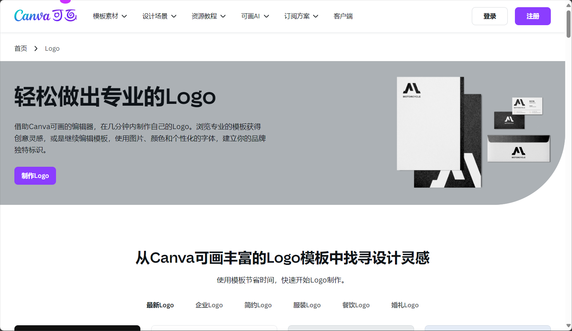This screenshot has height=331, width=572.
Task: Click the 制作Logo button
Action: pos(35,176)
